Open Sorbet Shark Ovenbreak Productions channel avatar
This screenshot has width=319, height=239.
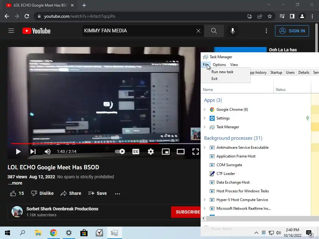17,212
